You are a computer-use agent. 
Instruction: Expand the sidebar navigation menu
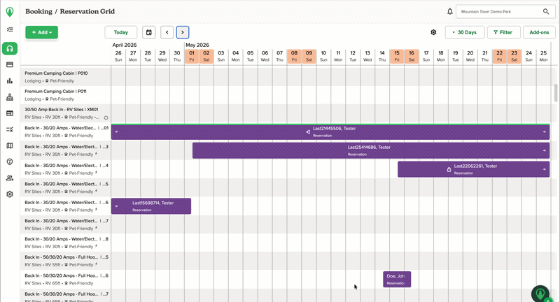tap(10, 30)
